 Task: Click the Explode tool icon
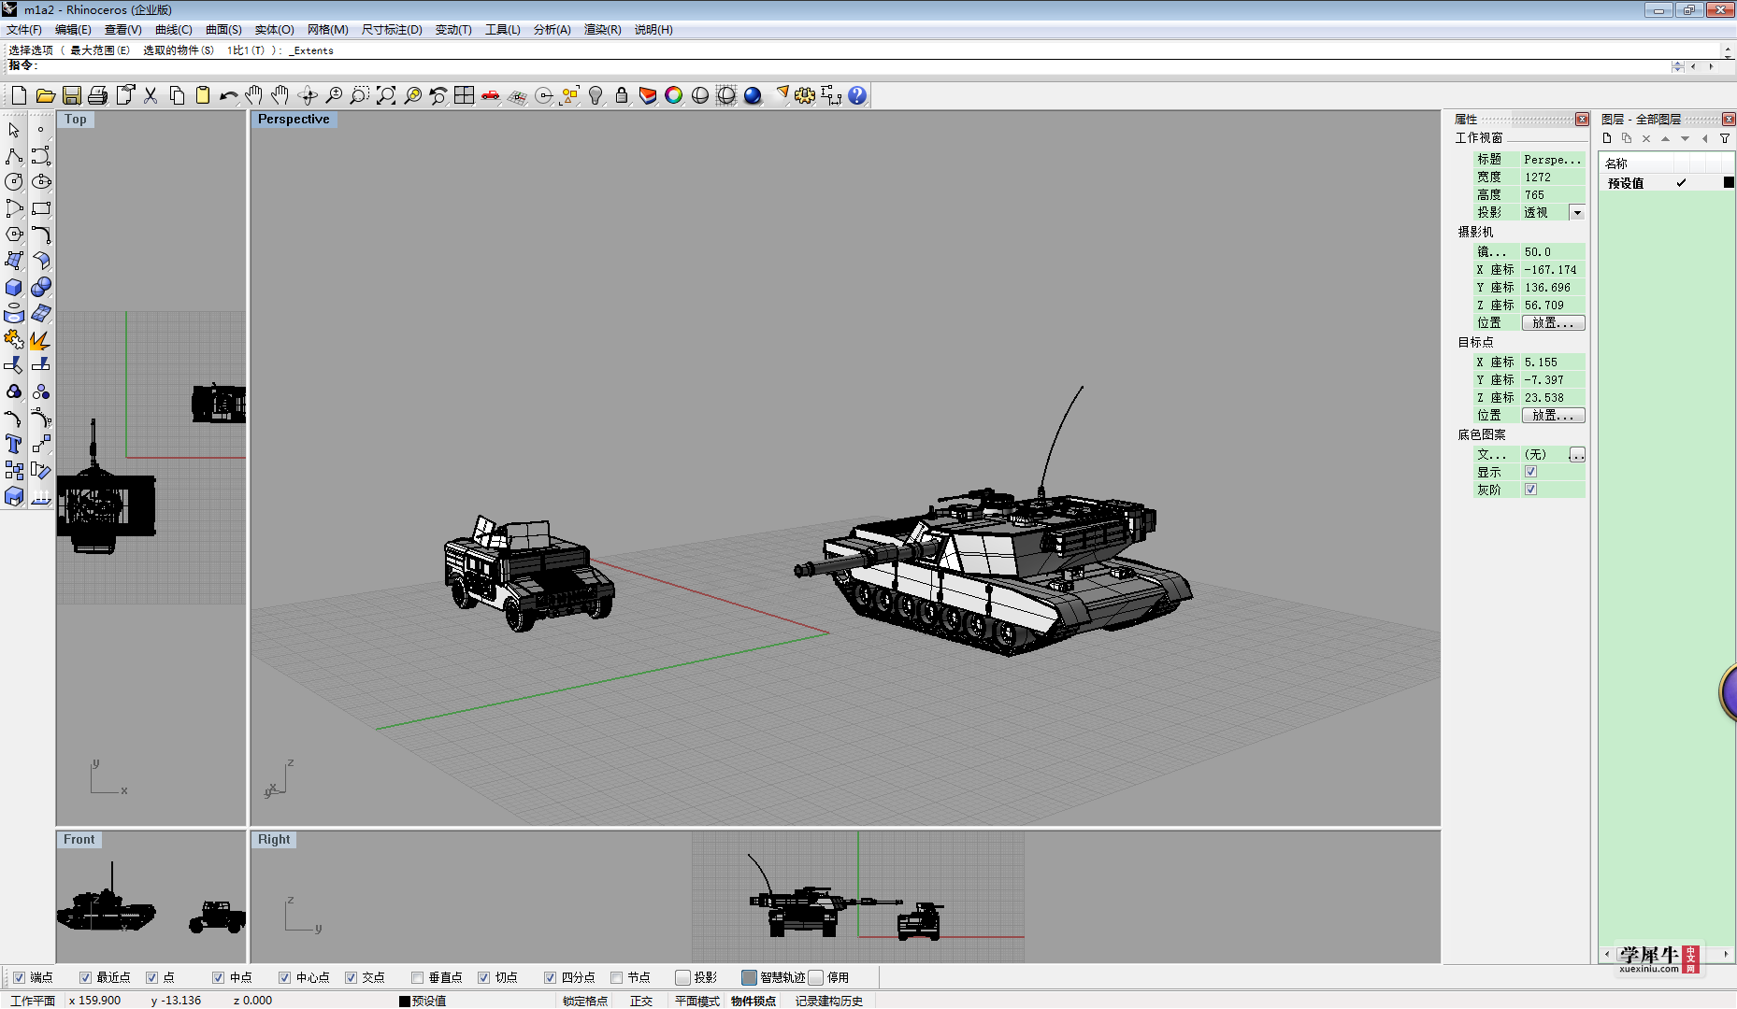tap(41, 339)
